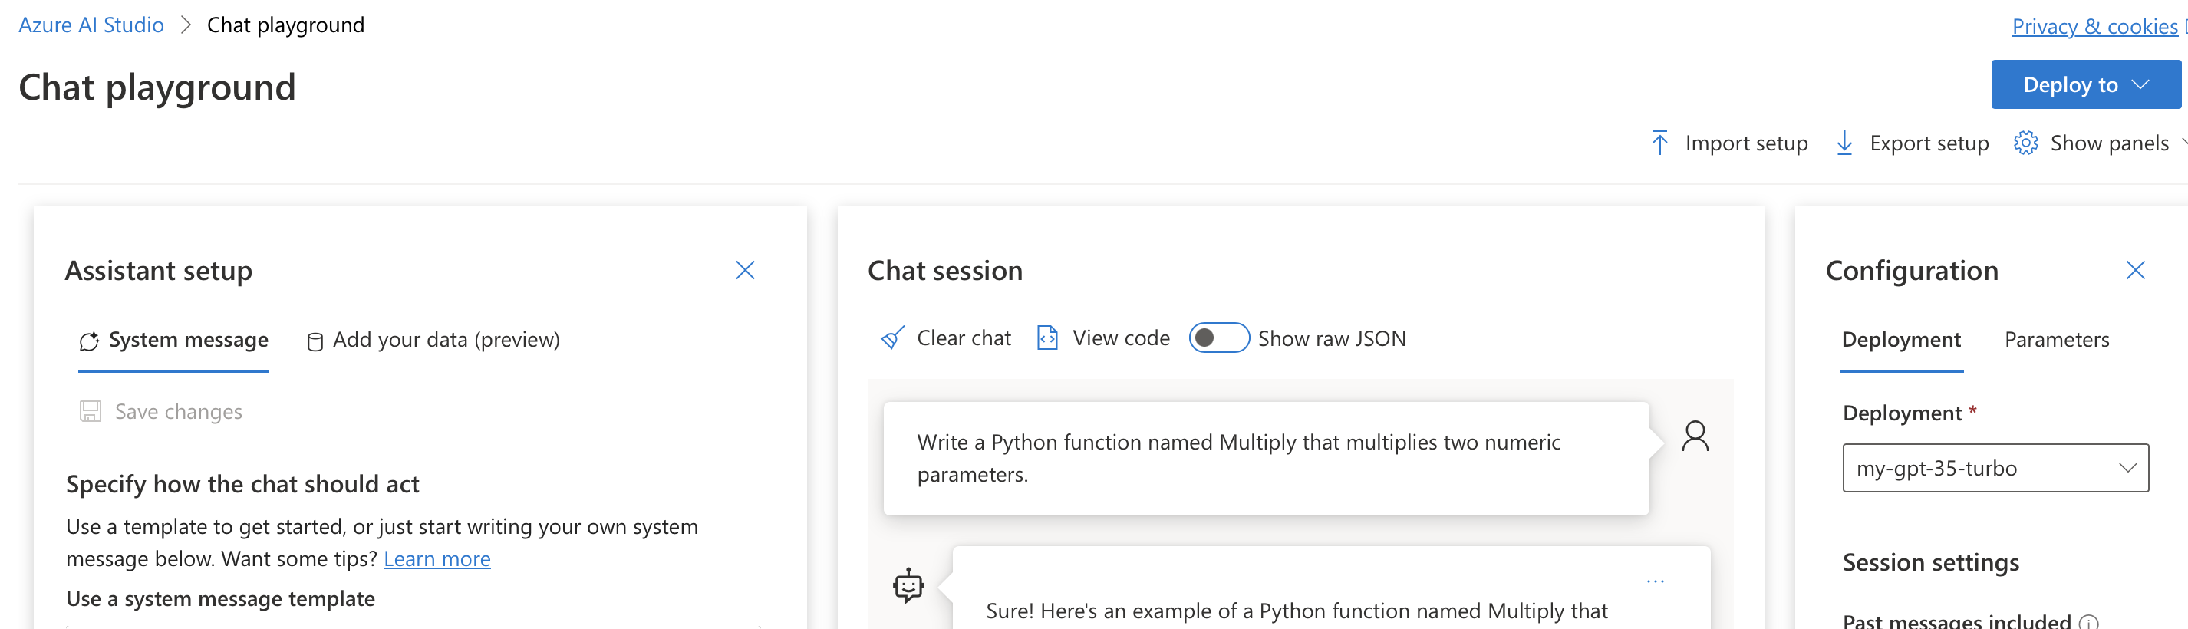Close the Assistant setup panel

coord(745,270)
